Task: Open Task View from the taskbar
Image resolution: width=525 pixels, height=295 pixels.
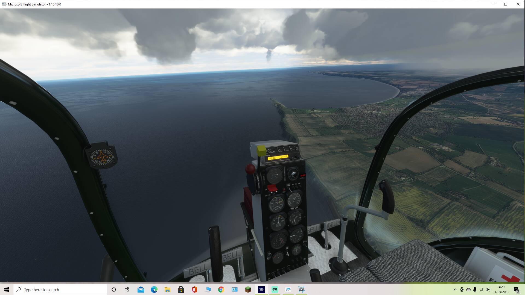Action: pyautogui.click(x=127, y=290)
